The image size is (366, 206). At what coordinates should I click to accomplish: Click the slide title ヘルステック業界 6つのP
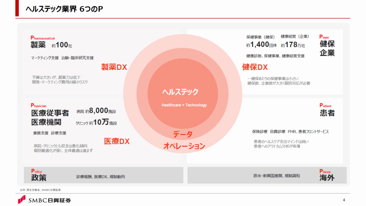click(x=64, y=9)
